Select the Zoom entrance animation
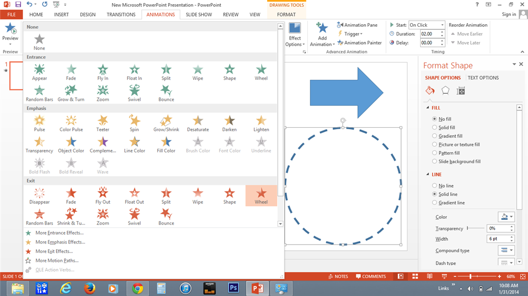This screenshot has width=528, height=296. 103,94
